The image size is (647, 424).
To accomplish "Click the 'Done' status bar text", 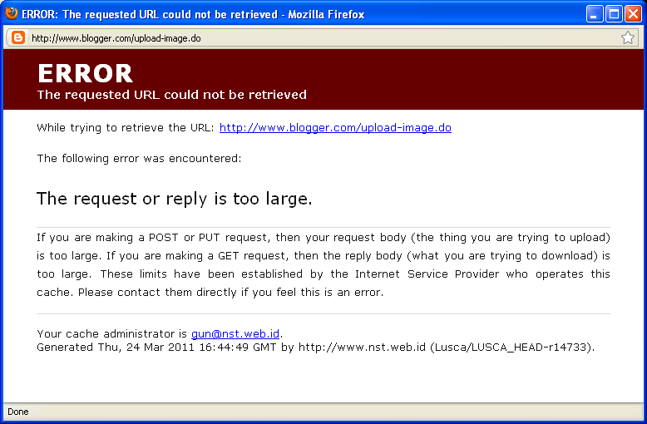I will 18,412.
